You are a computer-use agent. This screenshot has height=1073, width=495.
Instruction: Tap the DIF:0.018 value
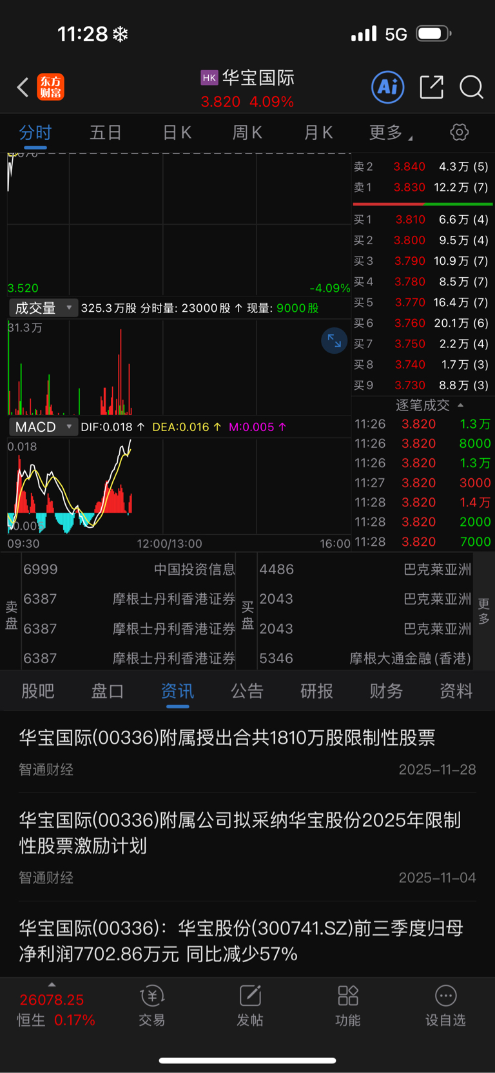pos(113,427)
